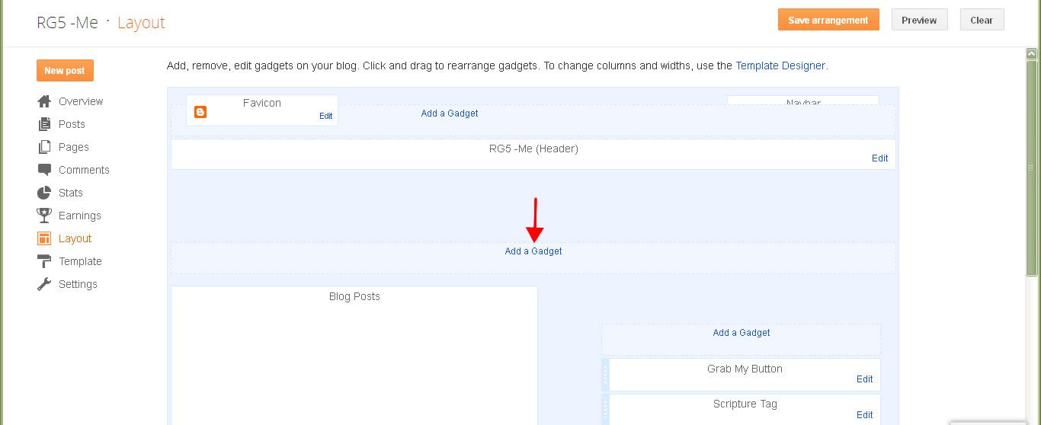Click the scrollbar up arrow
The width and height of the screenshot is (1041, 425).
click(1032, 54)
